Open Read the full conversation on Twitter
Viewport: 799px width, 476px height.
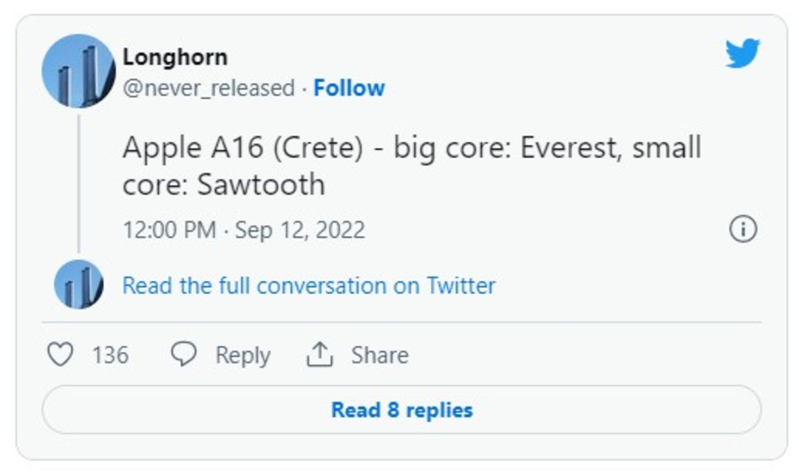point(308,286)
